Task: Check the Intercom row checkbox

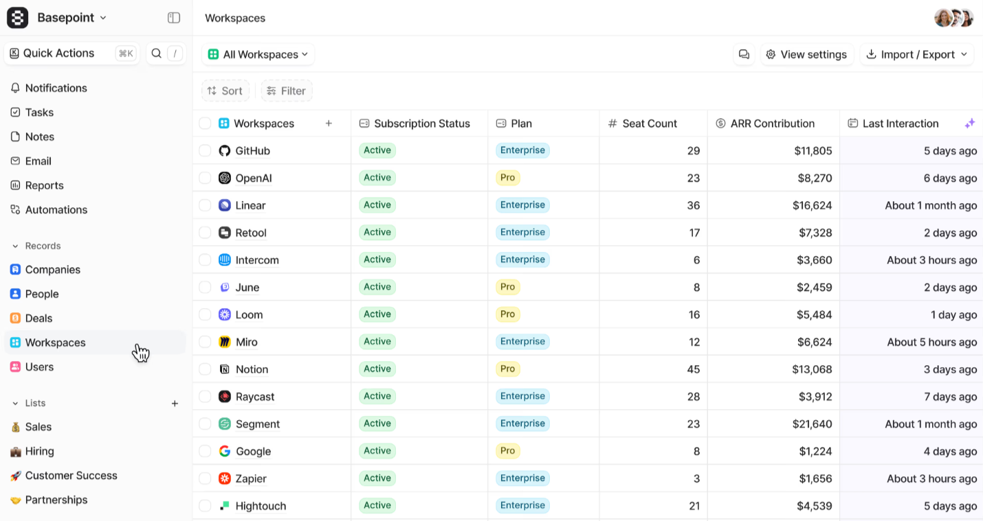Action: pos(205,260)
